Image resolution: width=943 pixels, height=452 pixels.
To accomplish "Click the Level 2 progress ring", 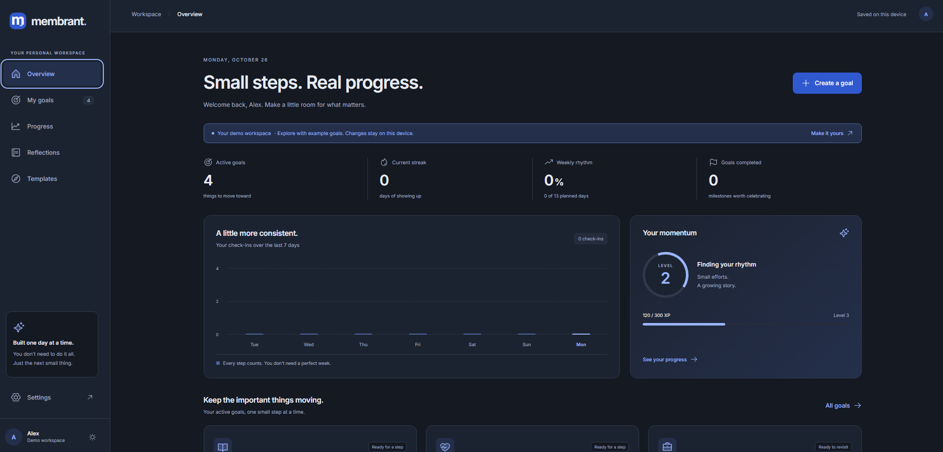I will tap(665, 275).
